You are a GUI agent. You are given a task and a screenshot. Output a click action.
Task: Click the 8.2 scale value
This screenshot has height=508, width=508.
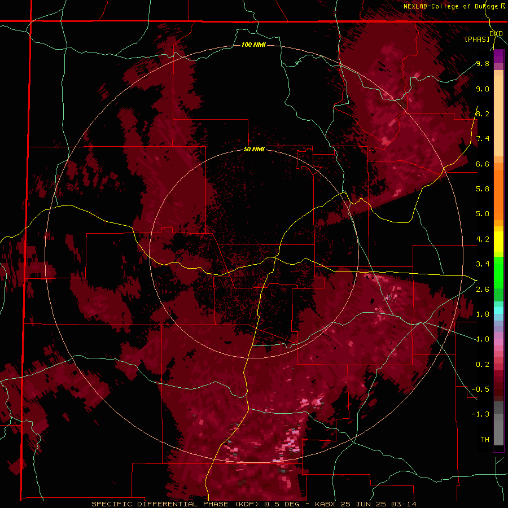[483, 113]
